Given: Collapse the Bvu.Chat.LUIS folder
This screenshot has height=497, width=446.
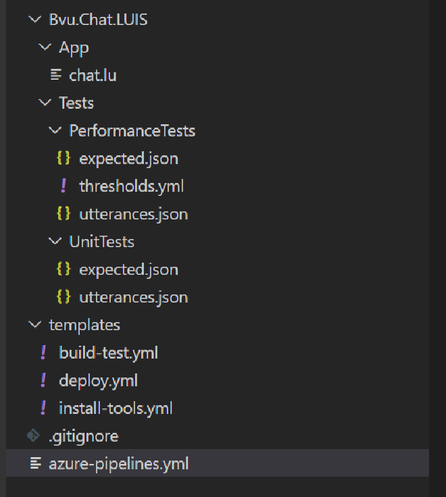Looking at the screenshot, I should (34, 20).
